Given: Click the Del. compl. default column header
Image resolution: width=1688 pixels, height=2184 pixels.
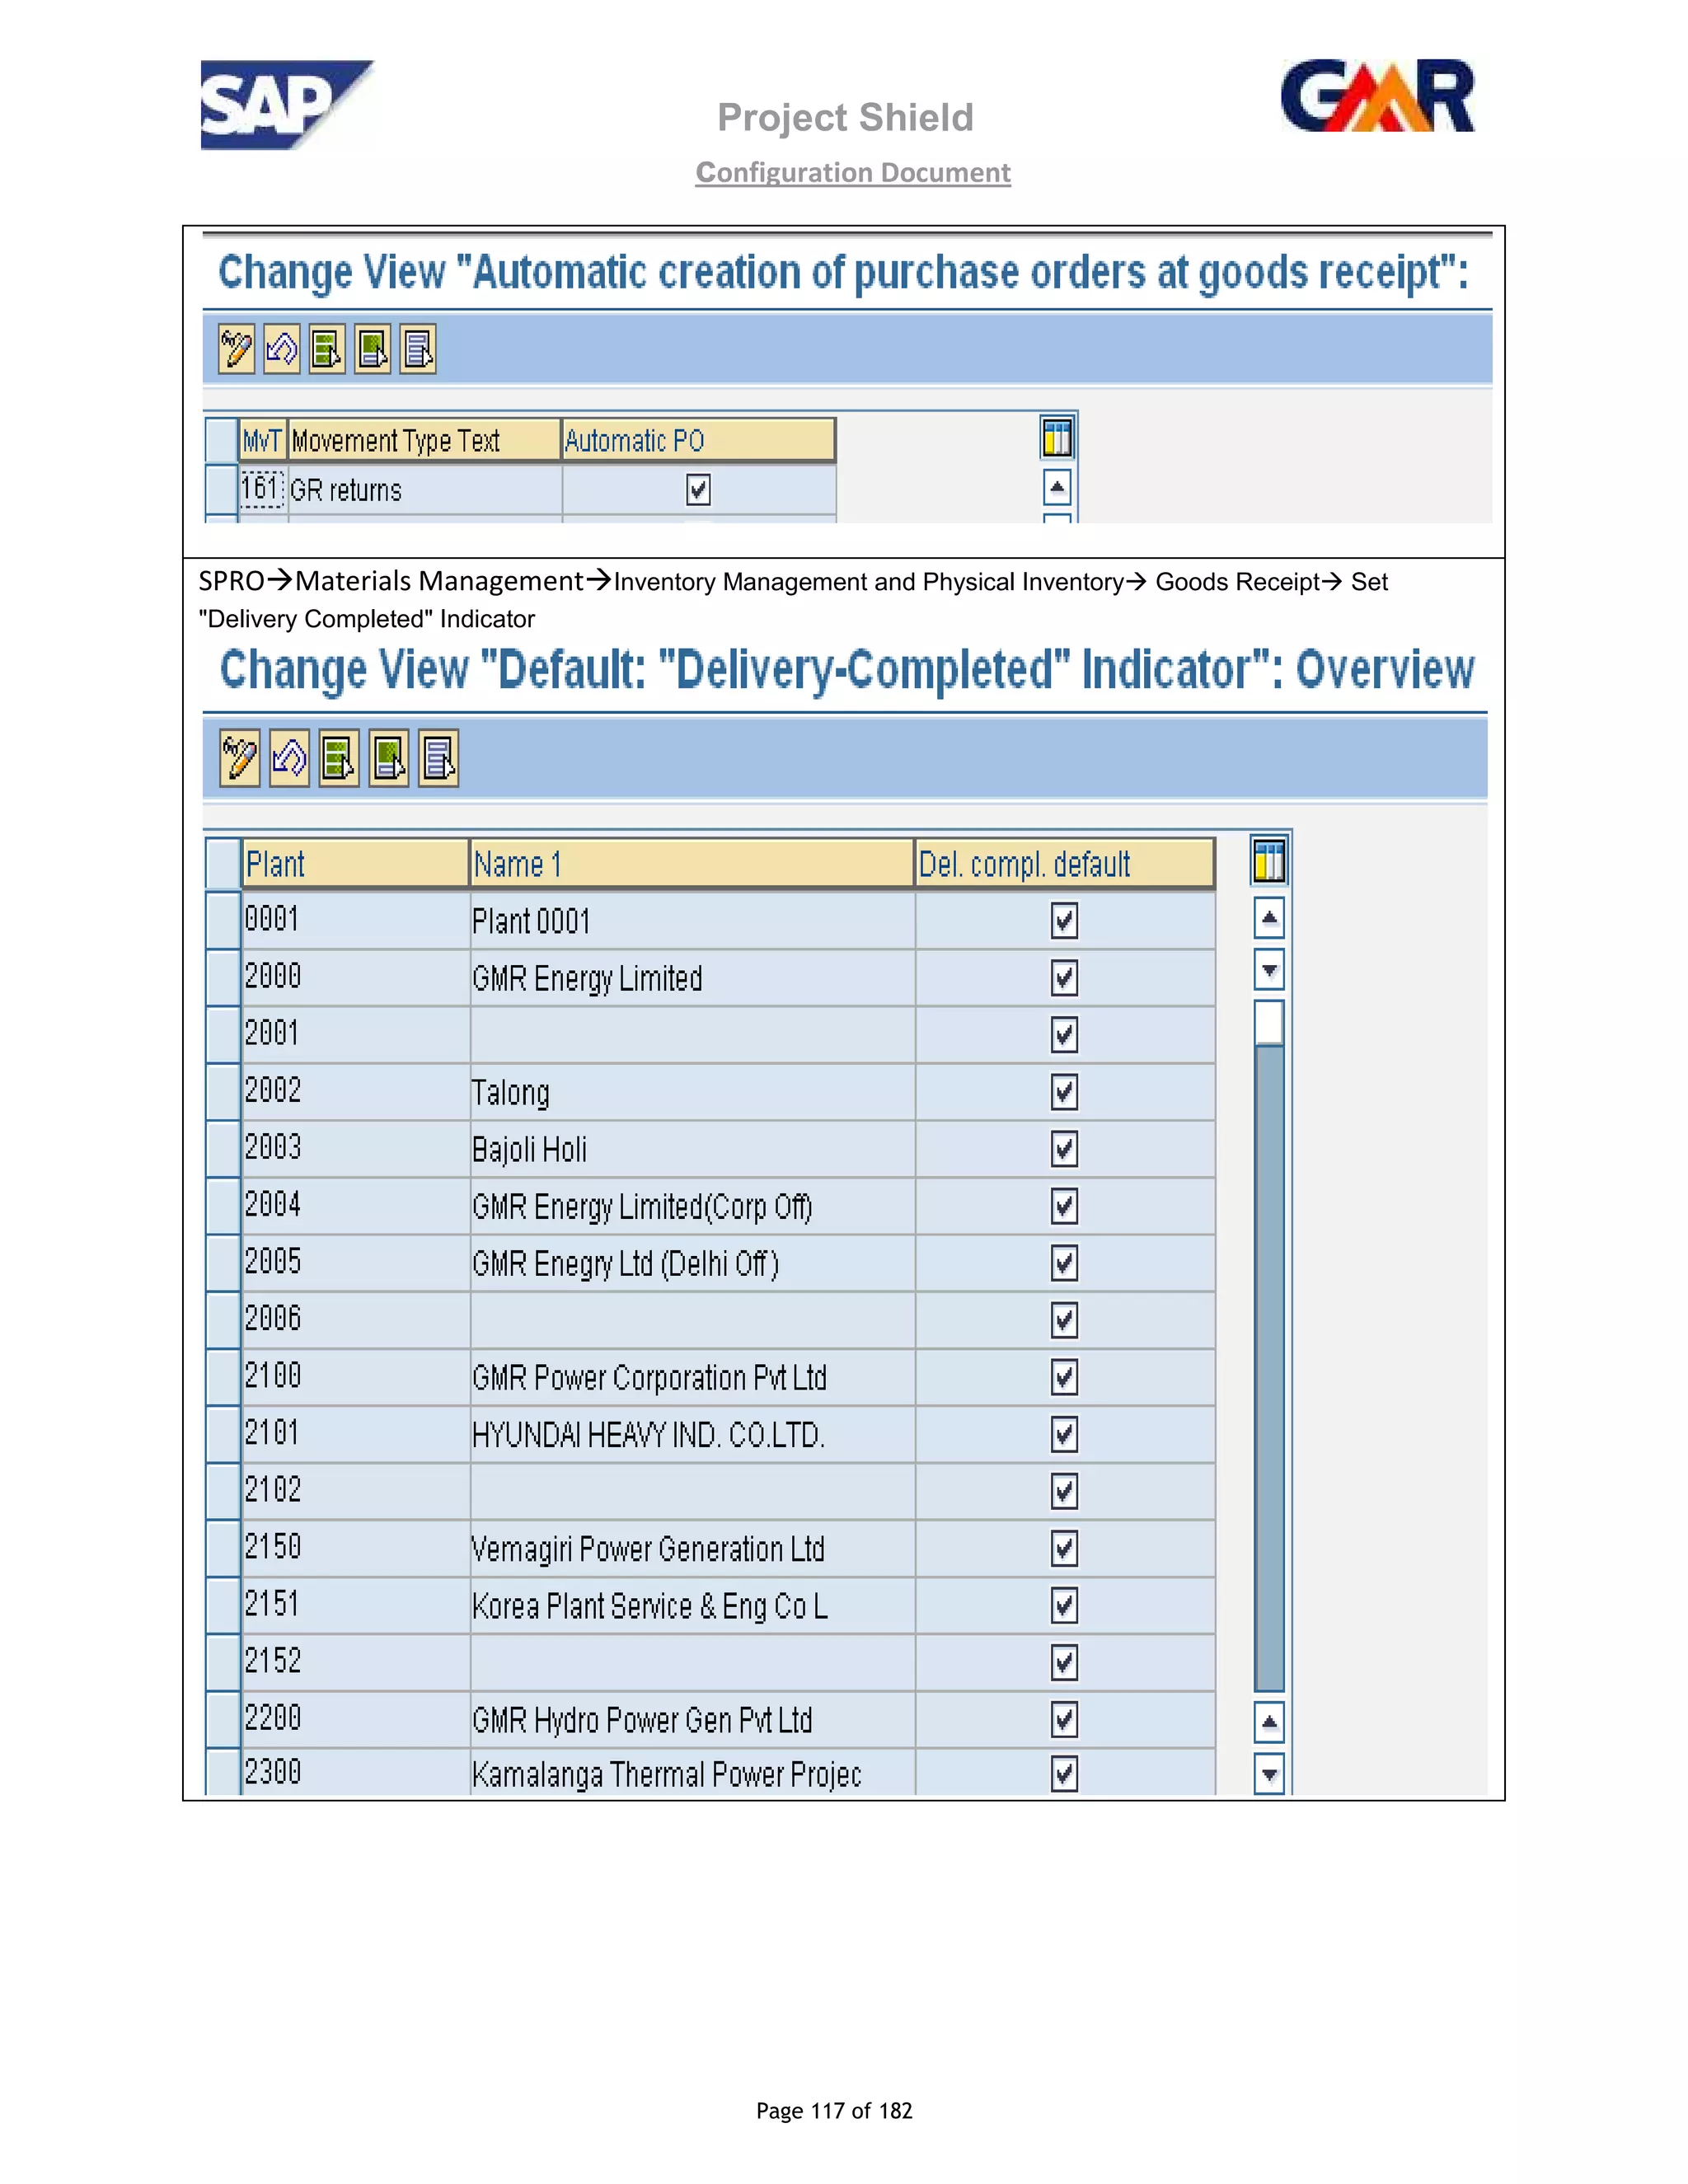Looking at the screenshot, I should click(1065, 864).
